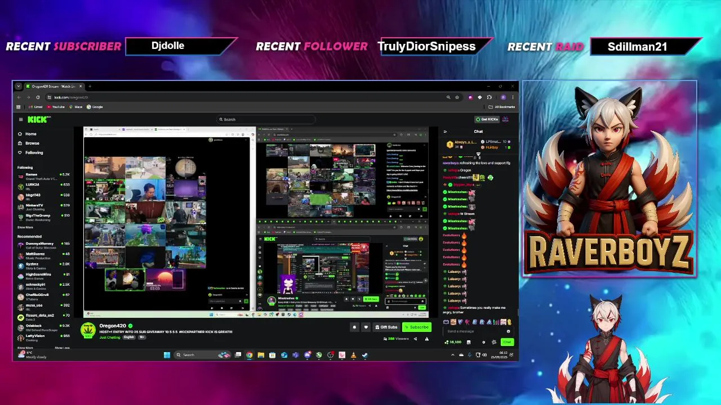721x405 pixels.
Task: Click browser back arrow
Action: (19, 97)
